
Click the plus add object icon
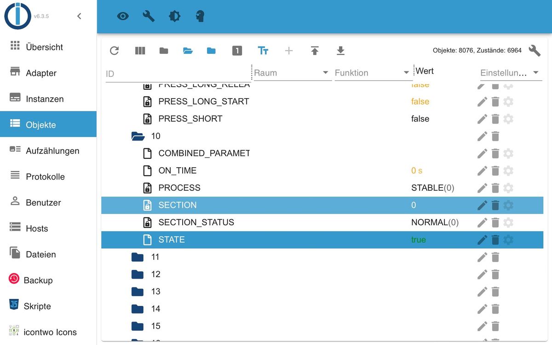[x=289, y=51]
